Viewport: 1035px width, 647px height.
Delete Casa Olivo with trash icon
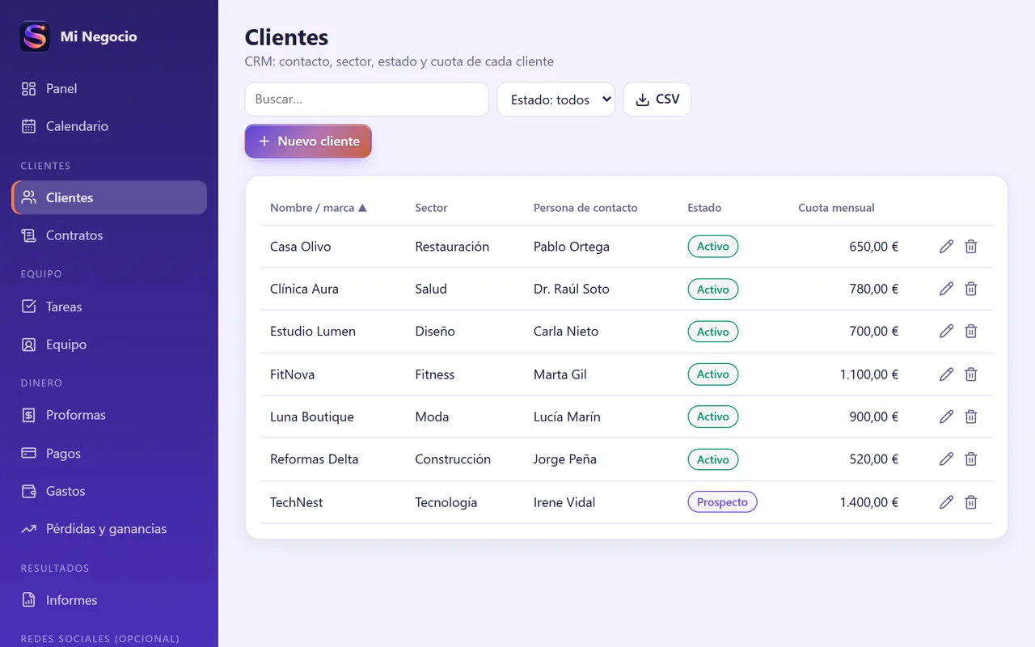click(x=971, y=247)
